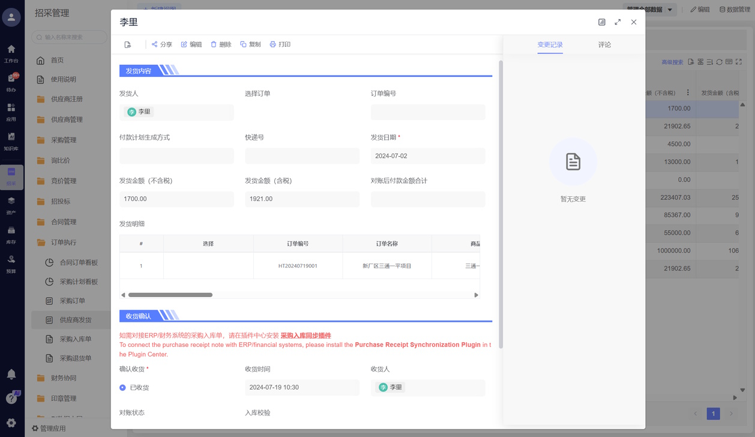Open the knowledge base icon in sidebar
Image resolution: width=755 pixels, height=437 pixels.
11,140
